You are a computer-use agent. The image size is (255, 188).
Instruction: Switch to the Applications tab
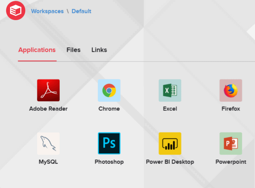click(37, 50)
